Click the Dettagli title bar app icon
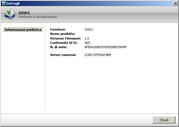The height and width of the screenshot is (127, 179). [x=4, y=3]
